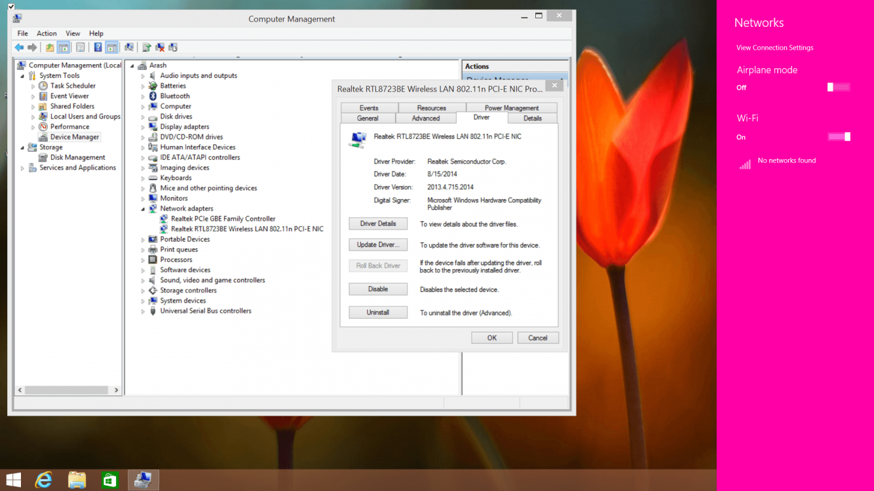Open View Connection Settings link
The height and width of the screenshot is (491, 874).
point(774,48)
